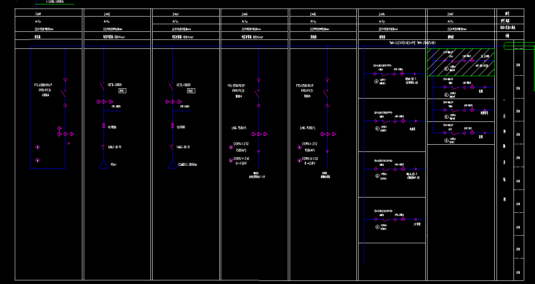This screenshot has width=535, height=284.
Task: Click the voltmeter symbol beside 0~450V in 2AA5
Action: 300,160
